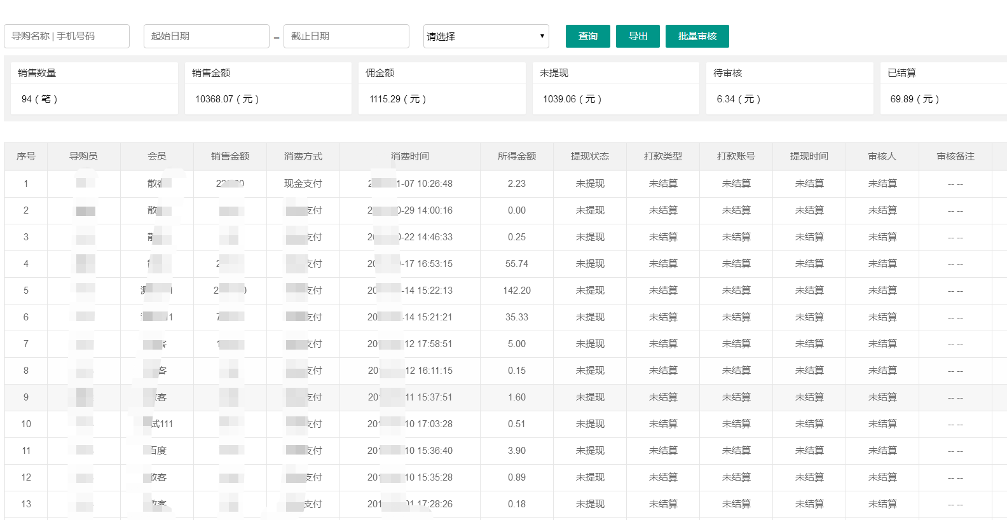Click the 导购员 column header
Screen dimensions: 1007x520
click(84, 156)
